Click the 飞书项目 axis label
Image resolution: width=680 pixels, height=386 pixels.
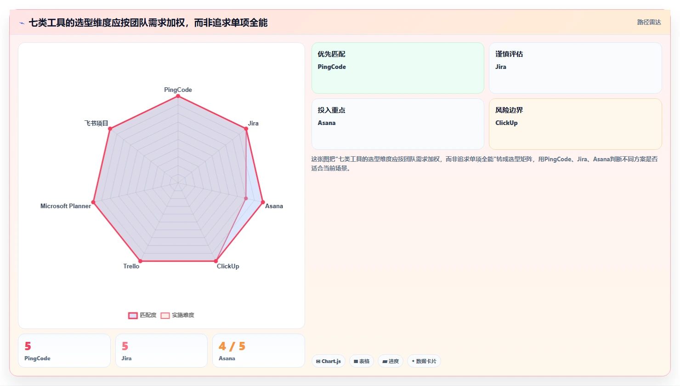pyautogui.click(x=96, y=123)
